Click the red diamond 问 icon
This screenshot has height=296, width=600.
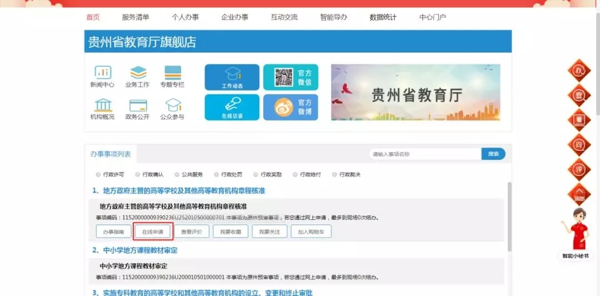click(x=579, y=145)
